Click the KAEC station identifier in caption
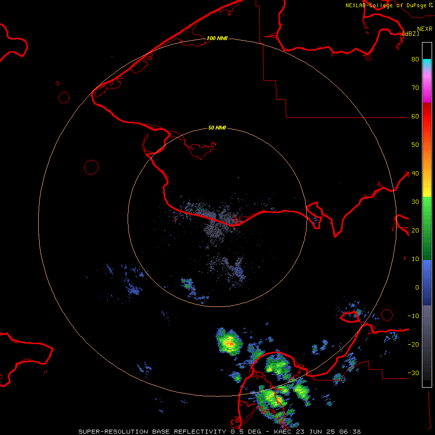This screenshot has height=435, width=435. pos(283,432)
